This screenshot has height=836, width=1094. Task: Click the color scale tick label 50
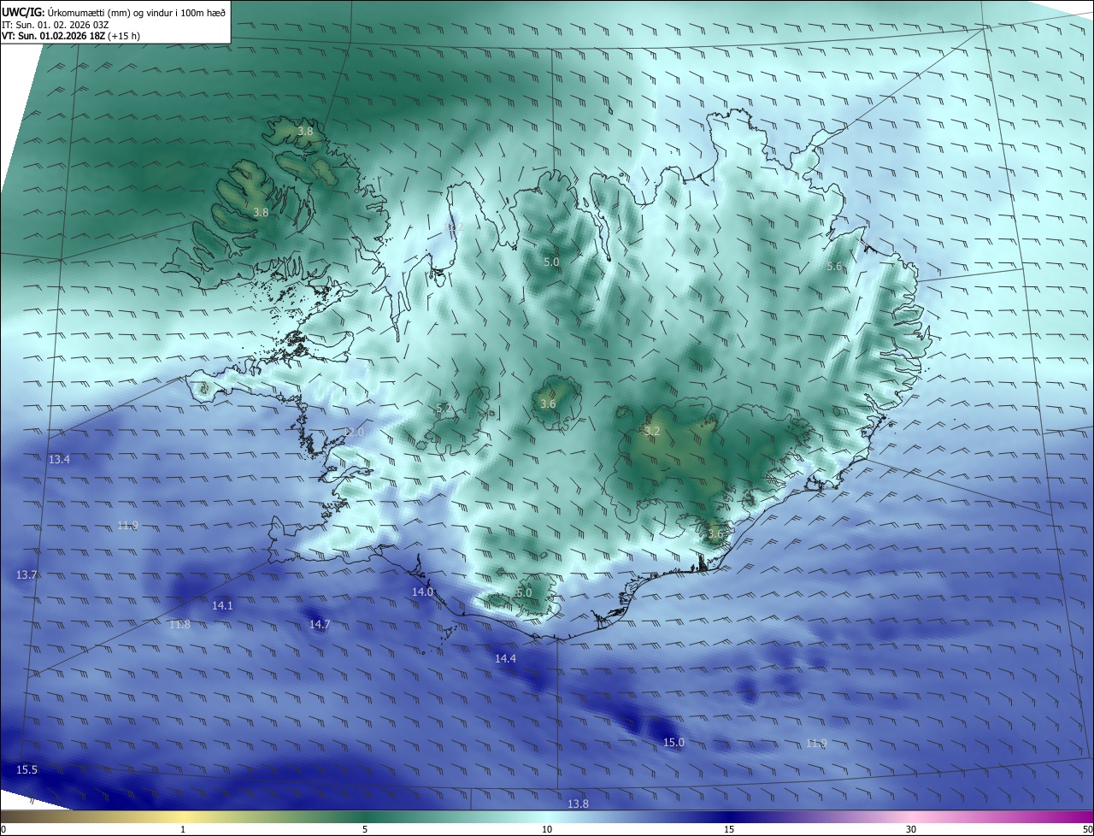(1087, 830)
